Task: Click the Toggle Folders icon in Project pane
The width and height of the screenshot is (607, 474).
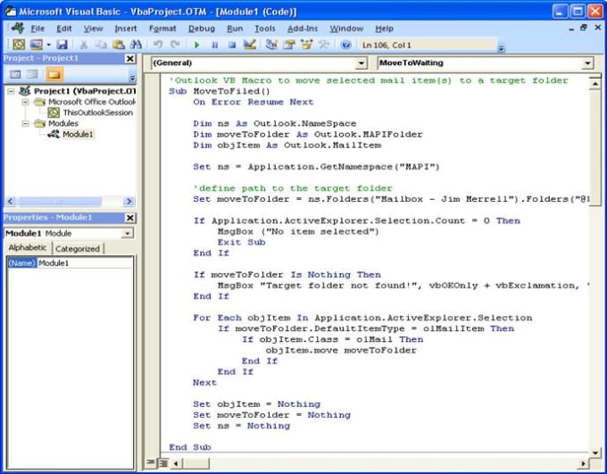Action: 54,74
